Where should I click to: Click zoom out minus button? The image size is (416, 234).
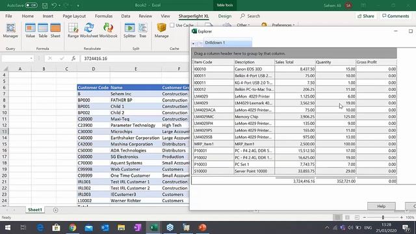coord(364,217)
